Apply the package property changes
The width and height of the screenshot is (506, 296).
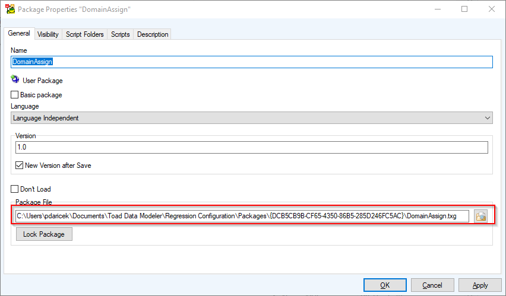click(x=480, y=285)
